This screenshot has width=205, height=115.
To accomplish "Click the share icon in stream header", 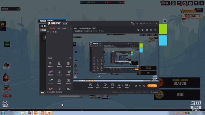I will click(155, 30).
